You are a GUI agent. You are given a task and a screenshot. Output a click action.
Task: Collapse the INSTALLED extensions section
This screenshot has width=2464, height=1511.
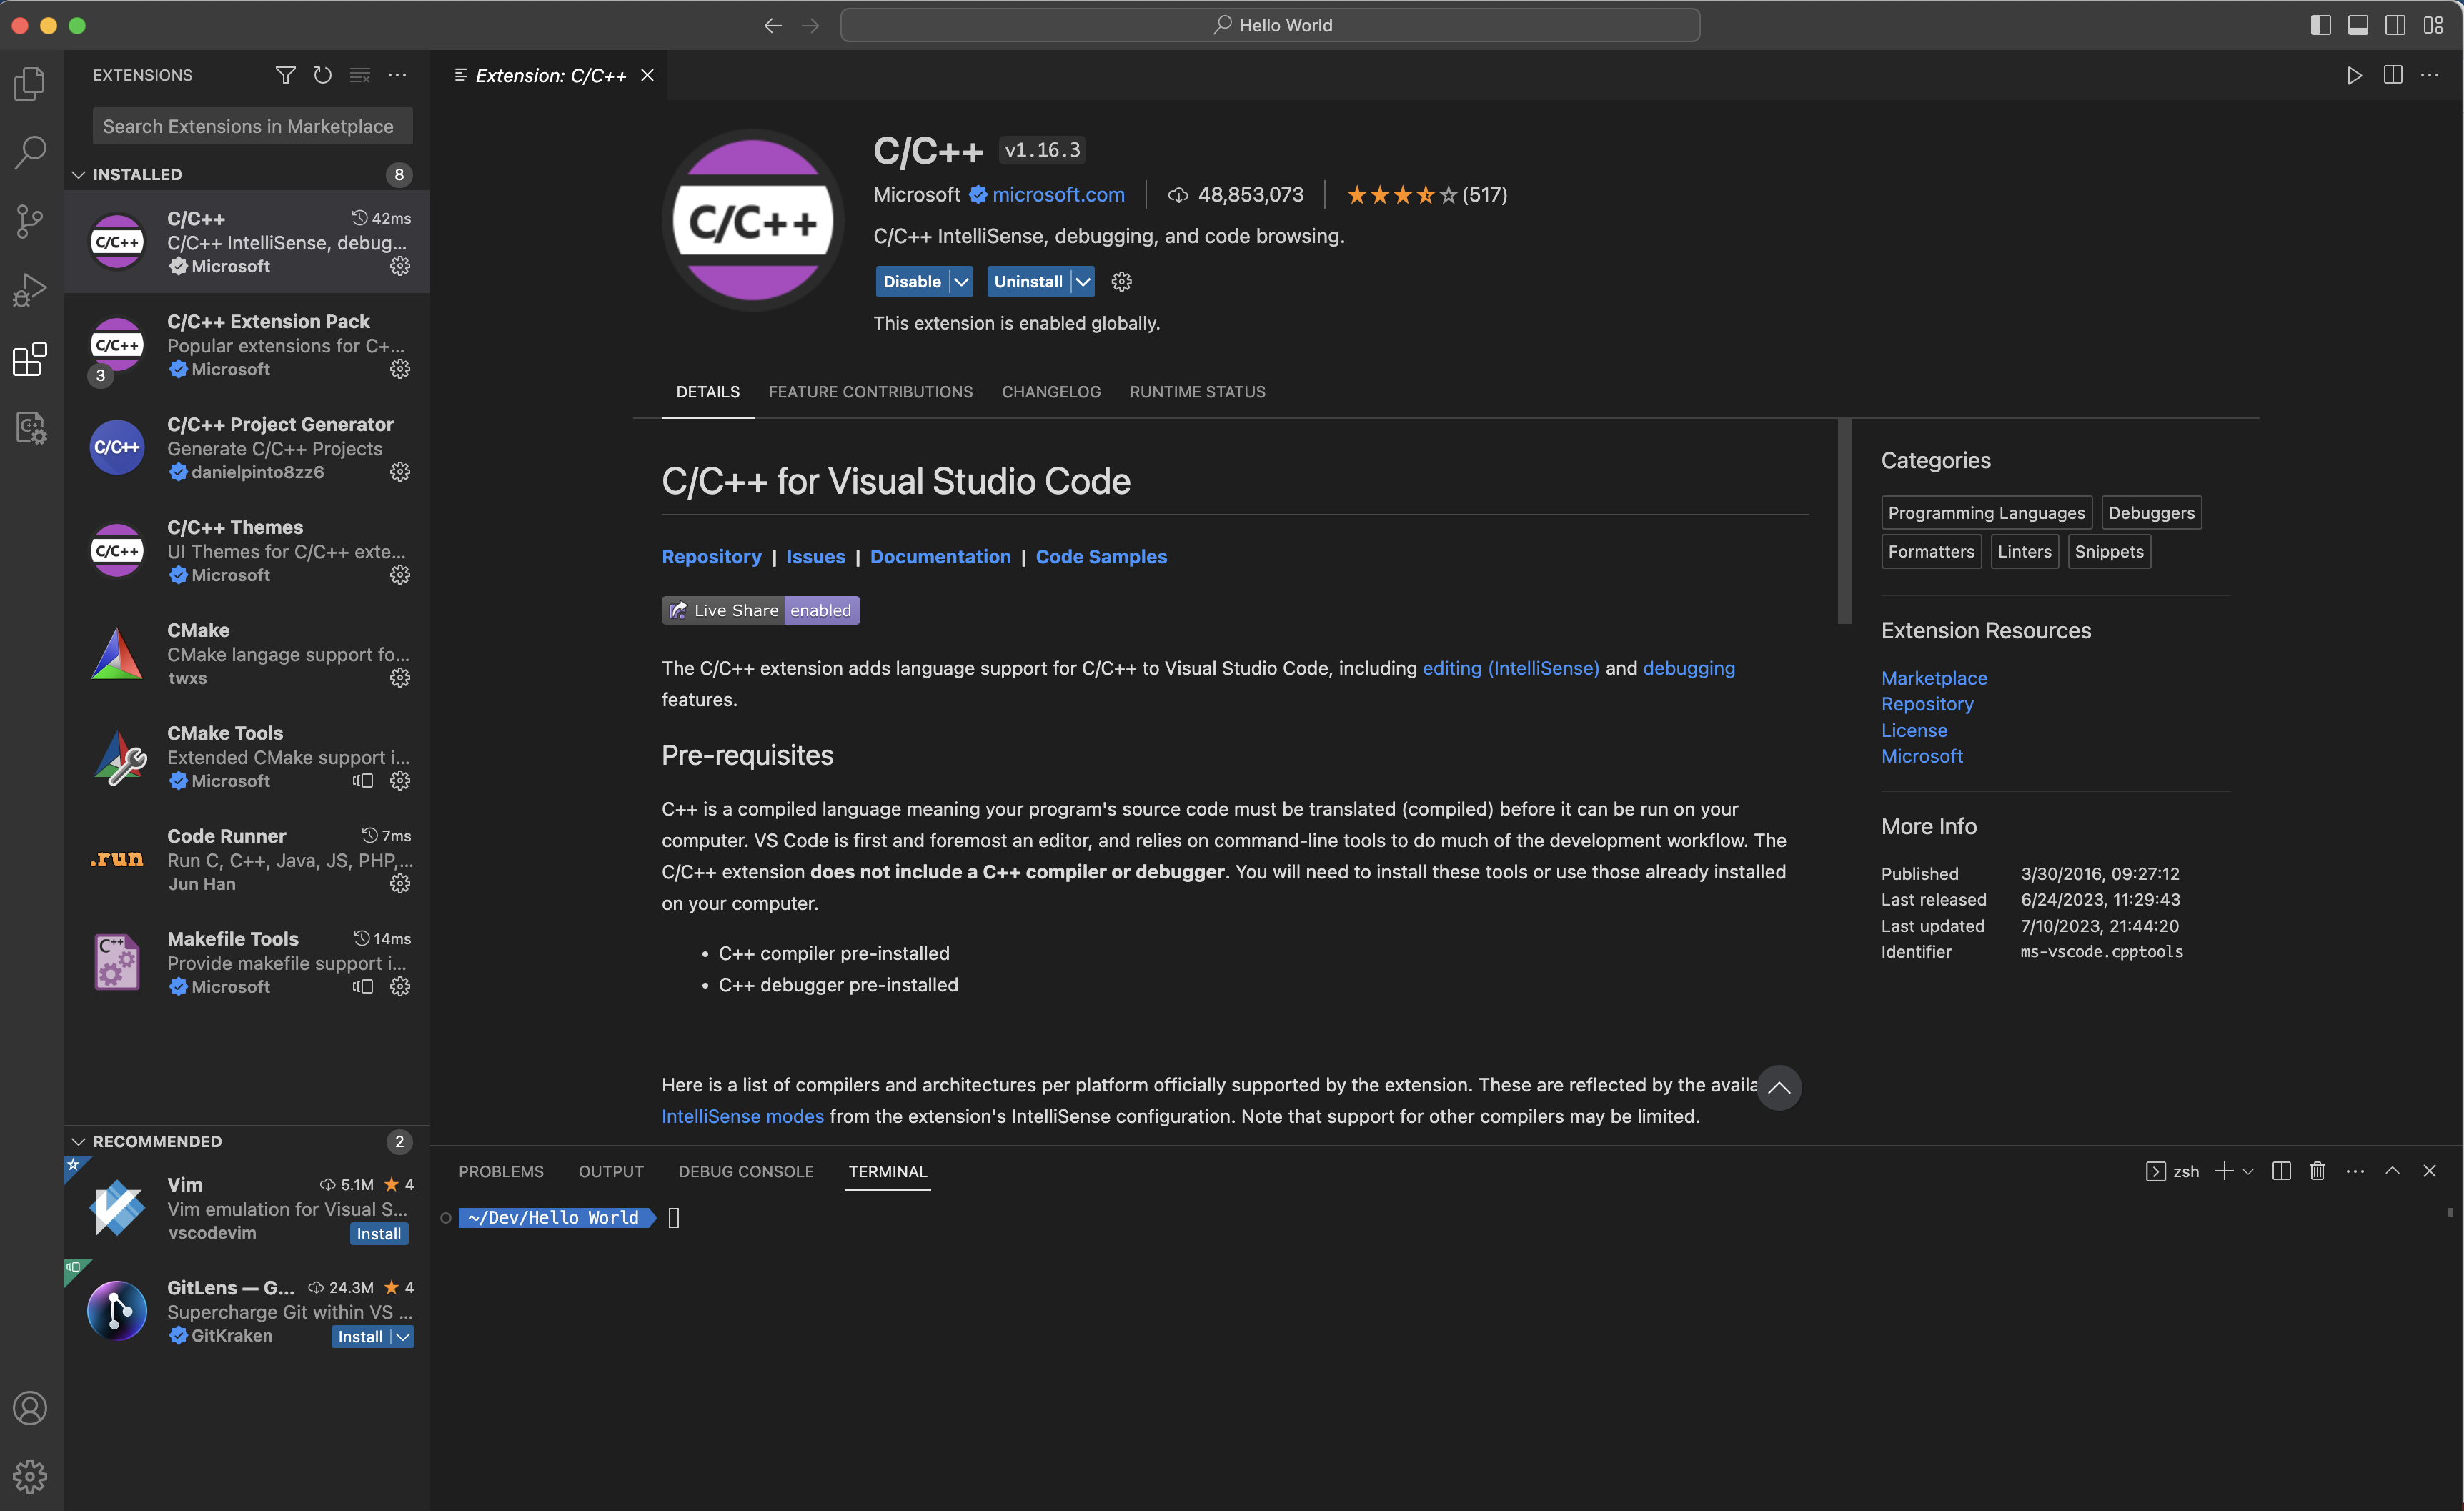pyautogui.click(x=79, y=174)
